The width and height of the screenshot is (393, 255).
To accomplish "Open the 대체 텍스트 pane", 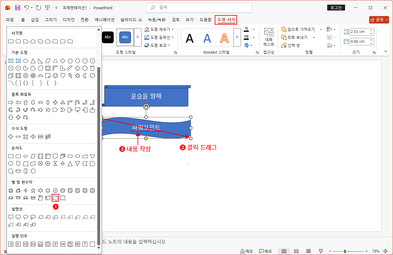I will [x=268, y=37].
